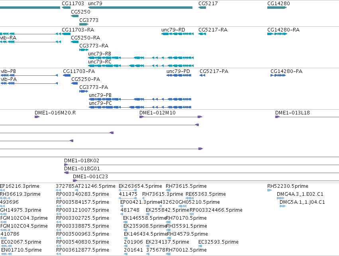Select the CG5217-PA protein glyph

click(202, 75)
